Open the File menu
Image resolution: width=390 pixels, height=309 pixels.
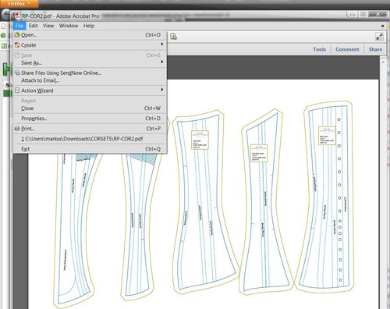(19, 26)
